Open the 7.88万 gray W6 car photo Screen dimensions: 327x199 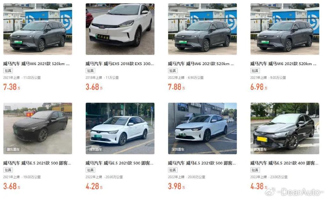click(x=202, y=29)
